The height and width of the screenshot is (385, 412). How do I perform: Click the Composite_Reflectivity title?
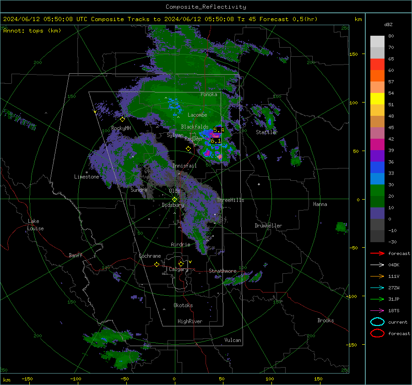pyautogui.click(x=206, y=7)
